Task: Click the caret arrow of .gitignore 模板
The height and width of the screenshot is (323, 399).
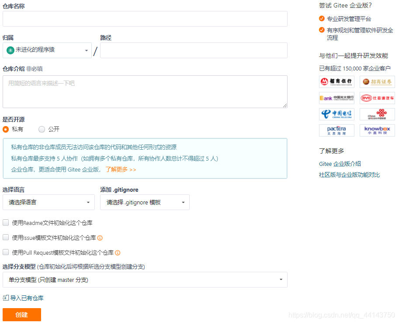Action: click(183, 202)
